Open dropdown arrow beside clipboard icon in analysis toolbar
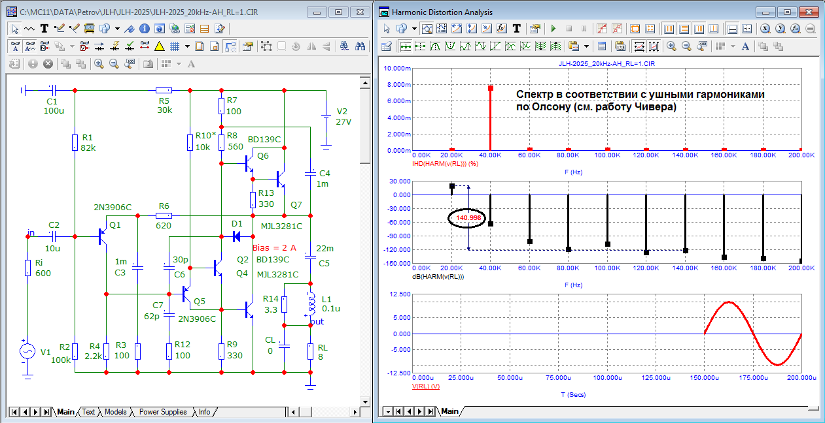This screenshot has width=825, height=423. [586, 46]
